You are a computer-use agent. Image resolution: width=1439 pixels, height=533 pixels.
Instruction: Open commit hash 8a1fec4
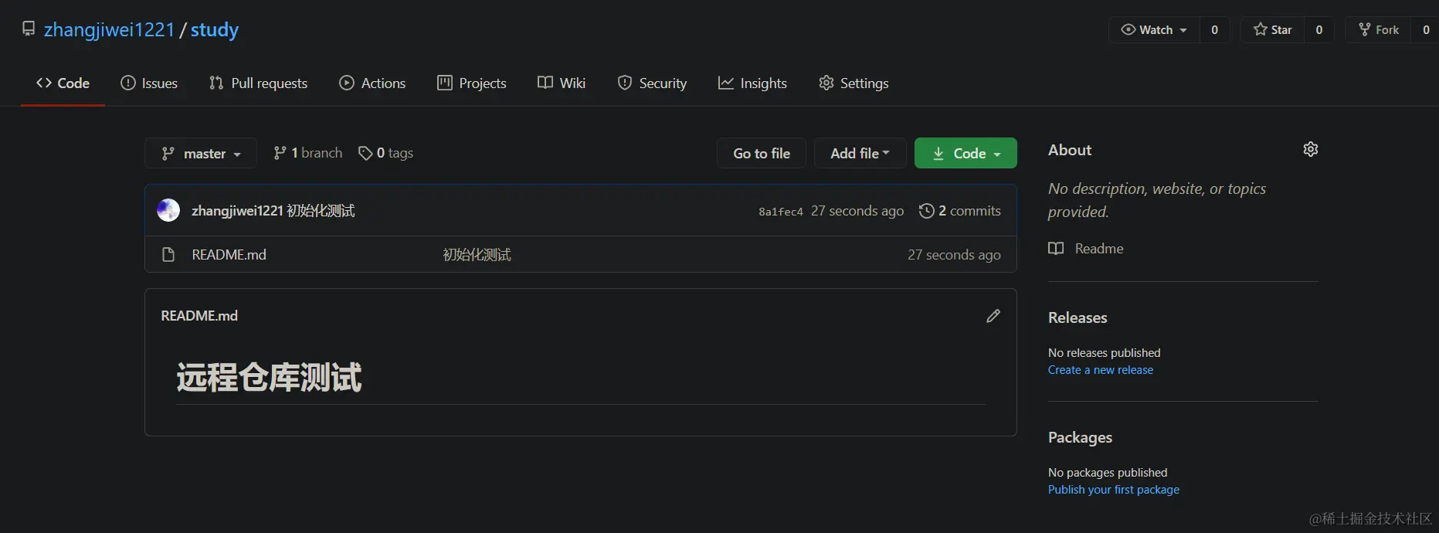780,212
